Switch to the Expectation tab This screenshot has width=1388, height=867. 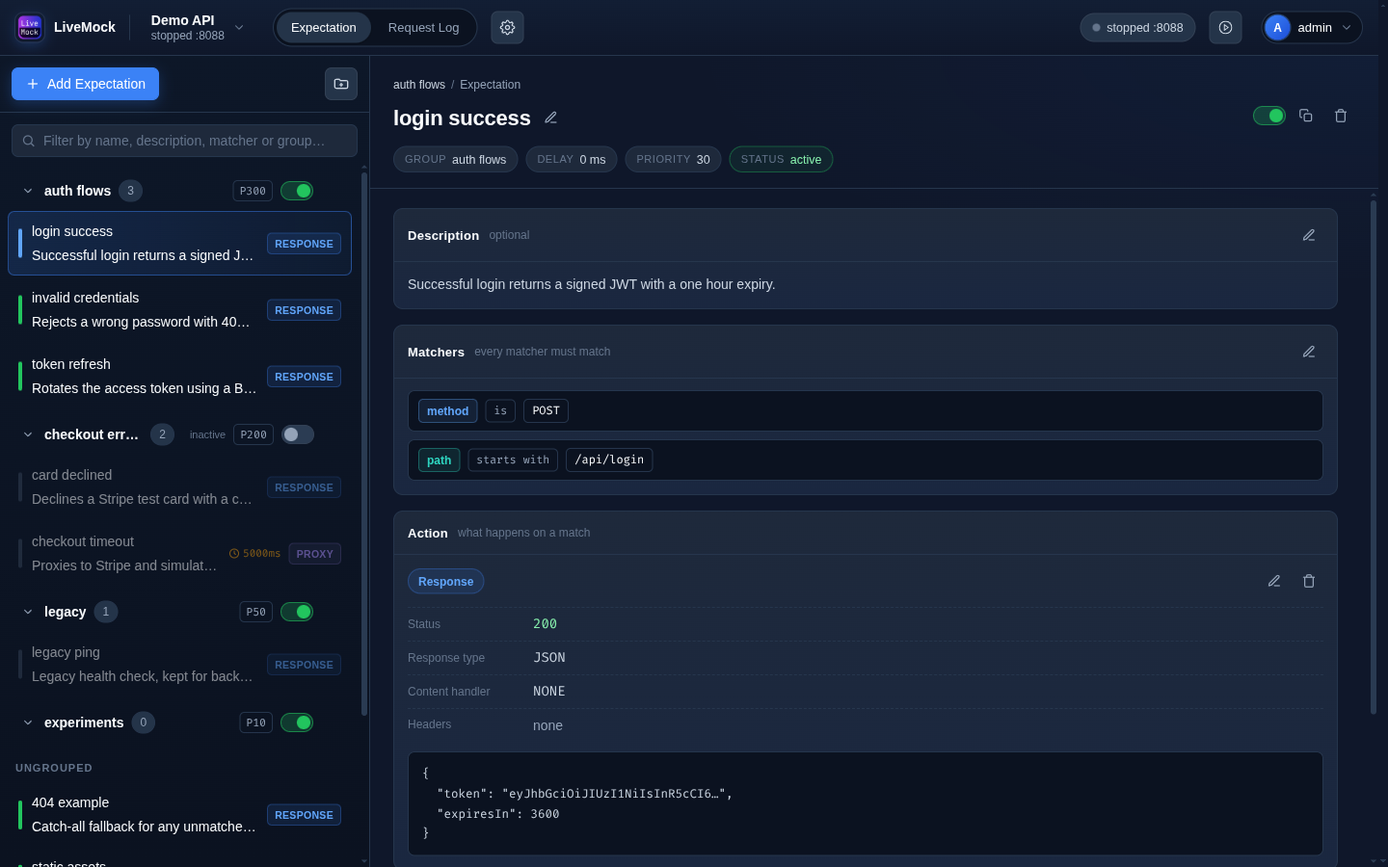(x=324, y=28)
